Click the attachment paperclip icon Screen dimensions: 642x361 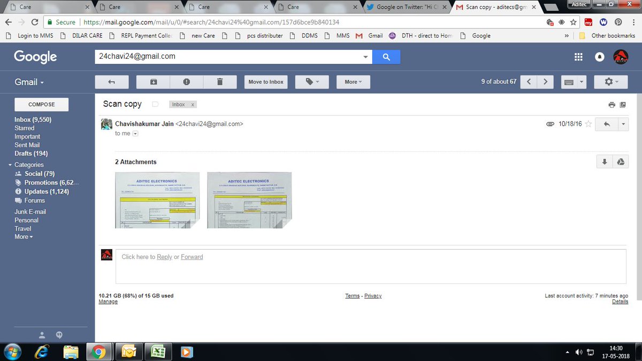[550, 124]
